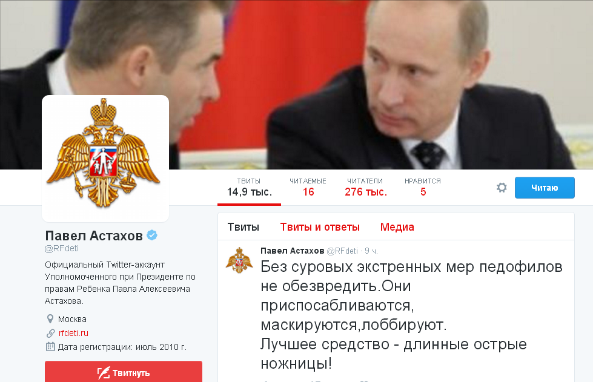Open the large coat of arms profile avatar
593x382 pixels.
(105, 159)
